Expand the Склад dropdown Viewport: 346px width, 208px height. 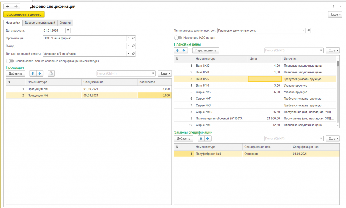tap(129, 46)
